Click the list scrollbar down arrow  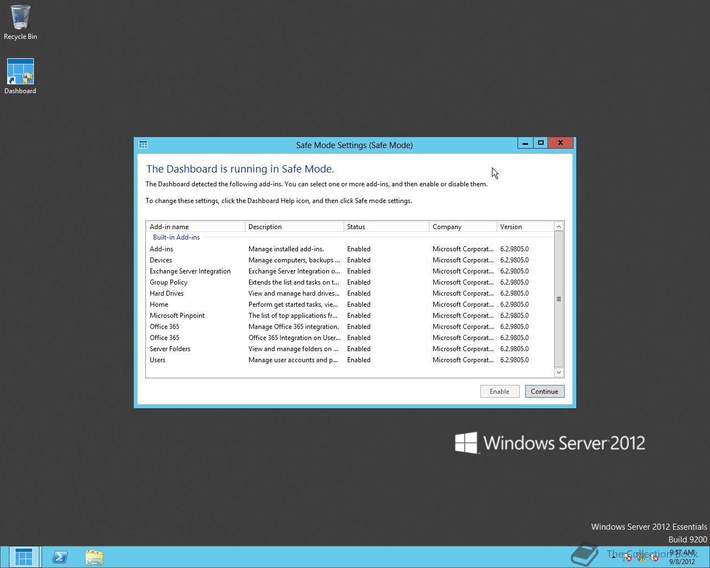tap(559, 372)
